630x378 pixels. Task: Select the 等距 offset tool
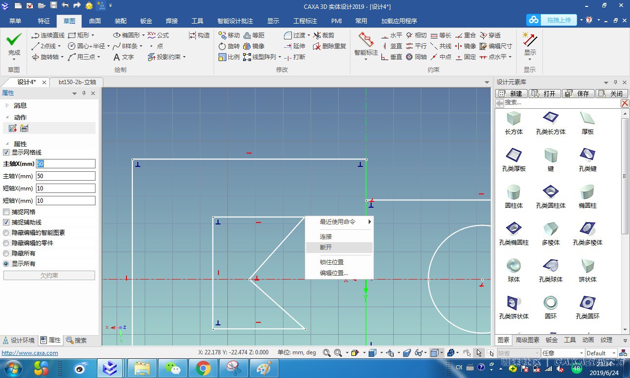coord(254,35)
